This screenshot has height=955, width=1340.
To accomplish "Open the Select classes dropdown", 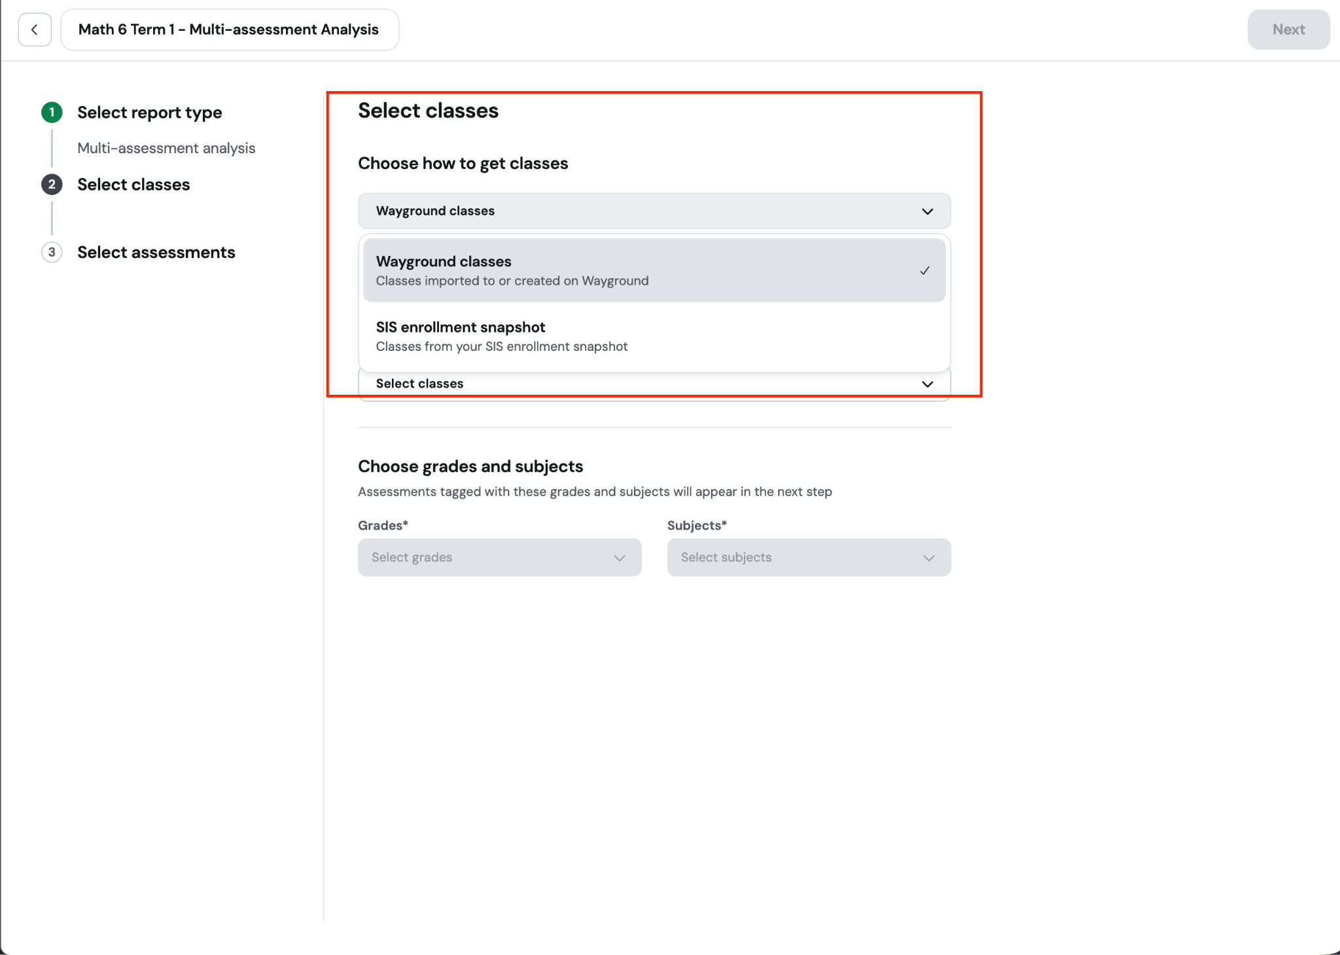I will pos(654,384).
